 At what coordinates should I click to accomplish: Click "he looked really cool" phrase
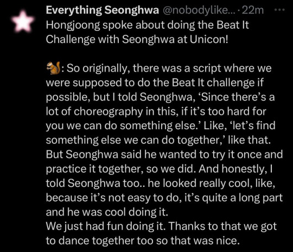point(198,183)
